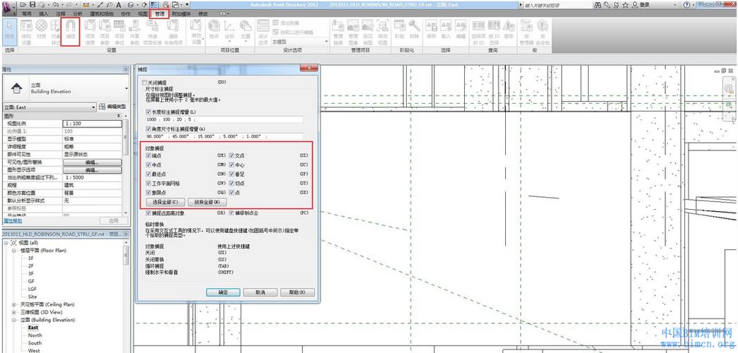Click the 确定 (OK) button
The width and height of the screenshot is (738, 353).
tap(223, 292)
